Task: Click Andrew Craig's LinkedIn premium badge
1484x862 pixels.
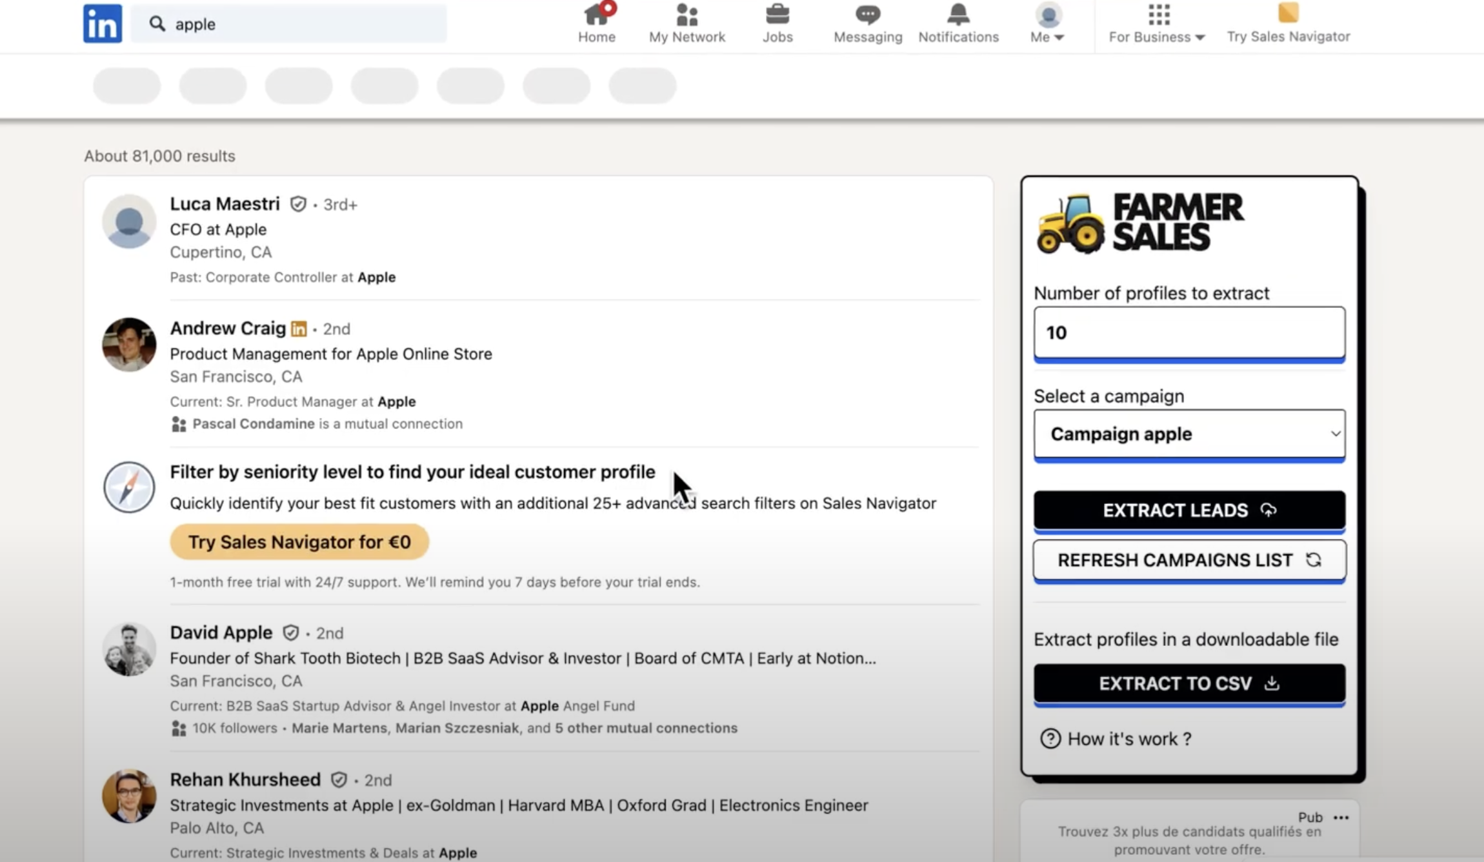Action: click(299, 328)
